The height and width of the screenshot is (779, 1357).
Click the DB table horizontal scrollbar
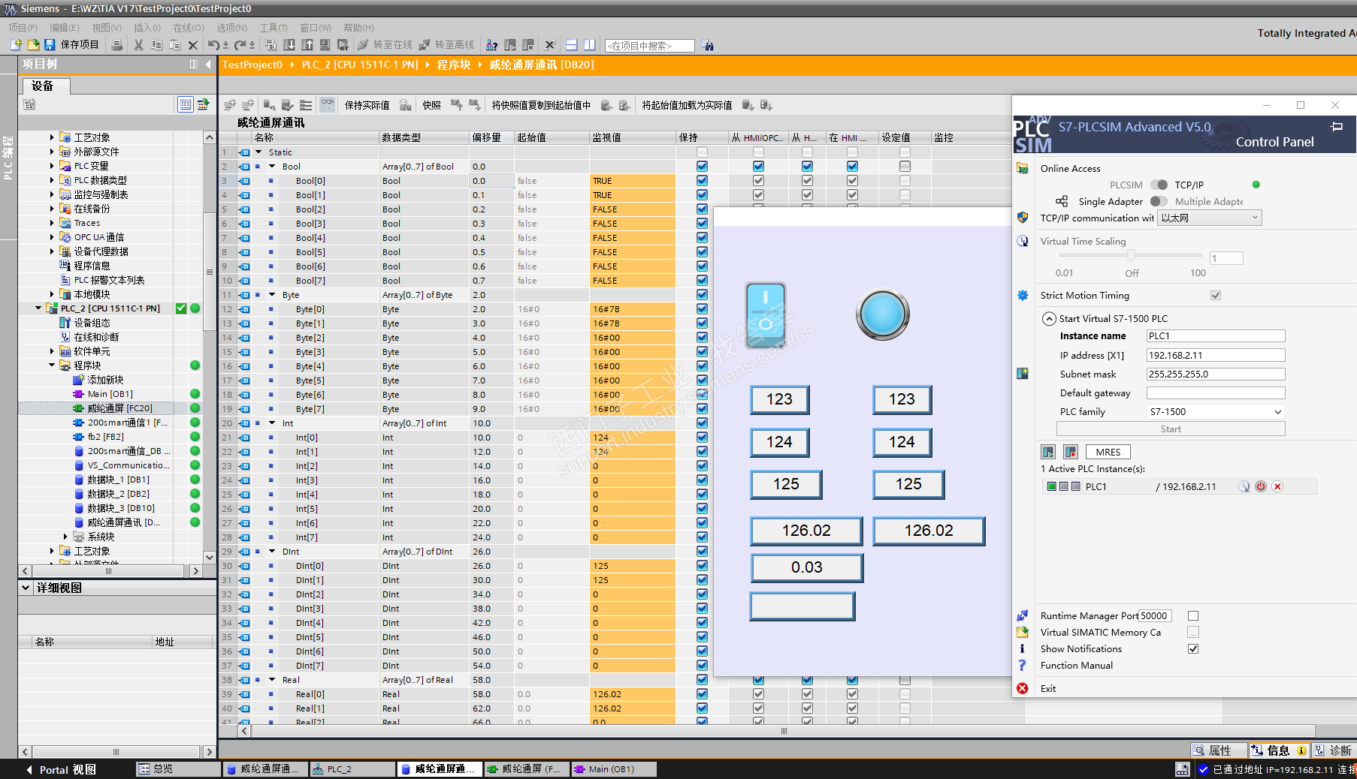pyautogui.click(x=784, y=730)
